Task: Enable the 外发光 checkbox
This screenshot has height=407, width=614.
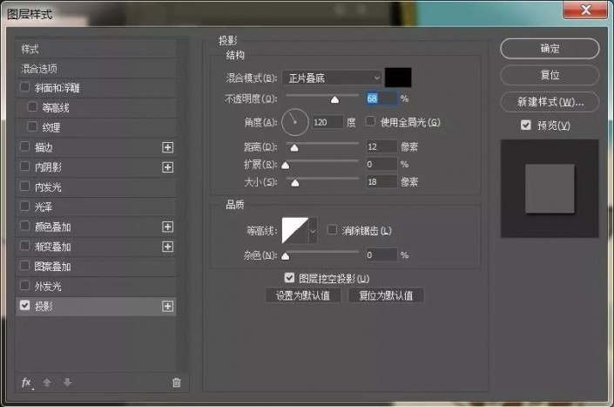Action: click(x=24, y=286)
